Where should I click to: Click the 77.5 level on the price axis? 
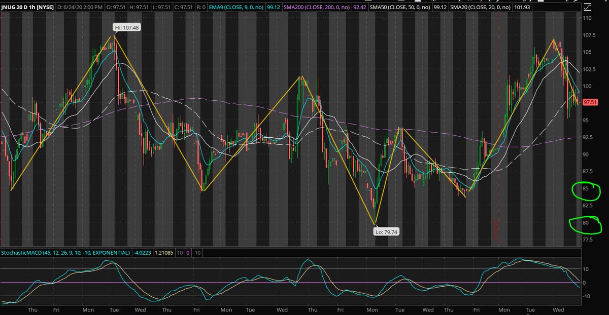pos(589,240)
